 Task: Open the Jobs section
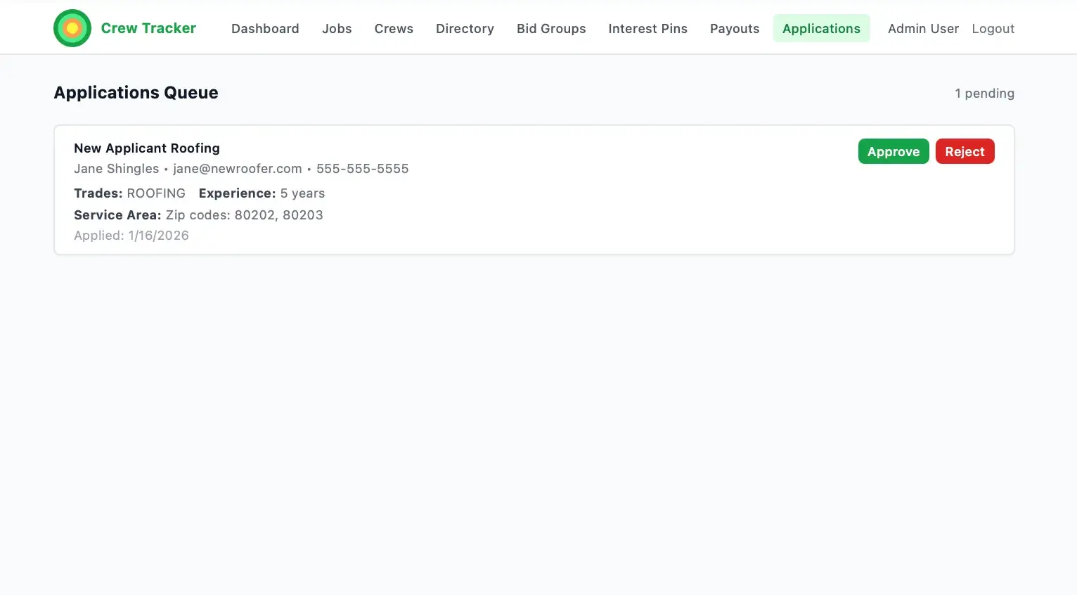click(x=337, y=29)
